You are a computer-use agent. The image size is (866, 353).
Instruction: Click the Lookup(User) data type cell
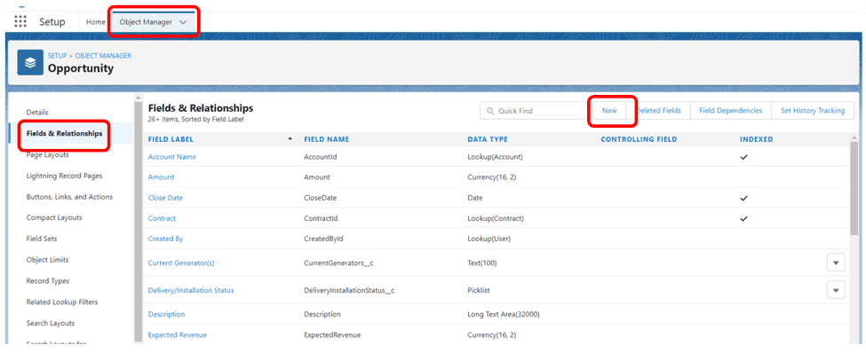coord(489,239)
